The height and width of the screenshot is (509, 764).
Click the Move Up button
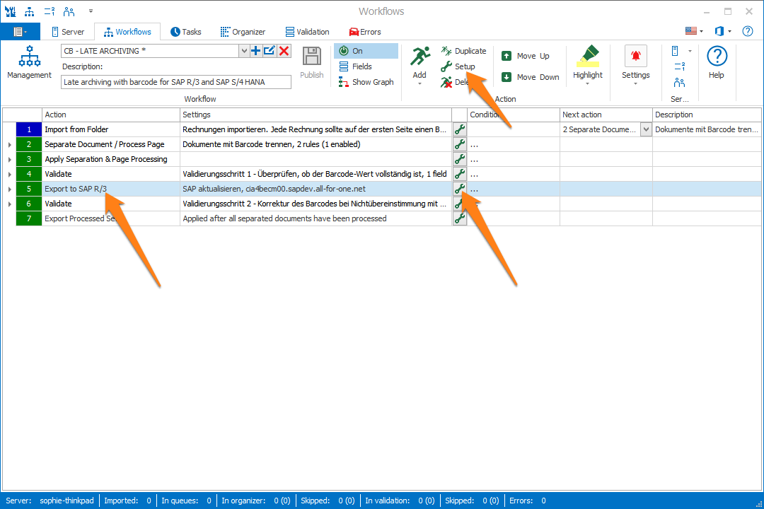pyautogui.click(x=526, y=56)
